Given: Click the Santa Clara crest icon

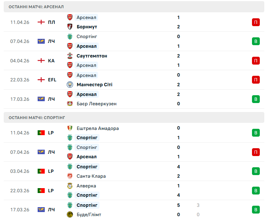Looking at the screenshot, I should [70, 176].
